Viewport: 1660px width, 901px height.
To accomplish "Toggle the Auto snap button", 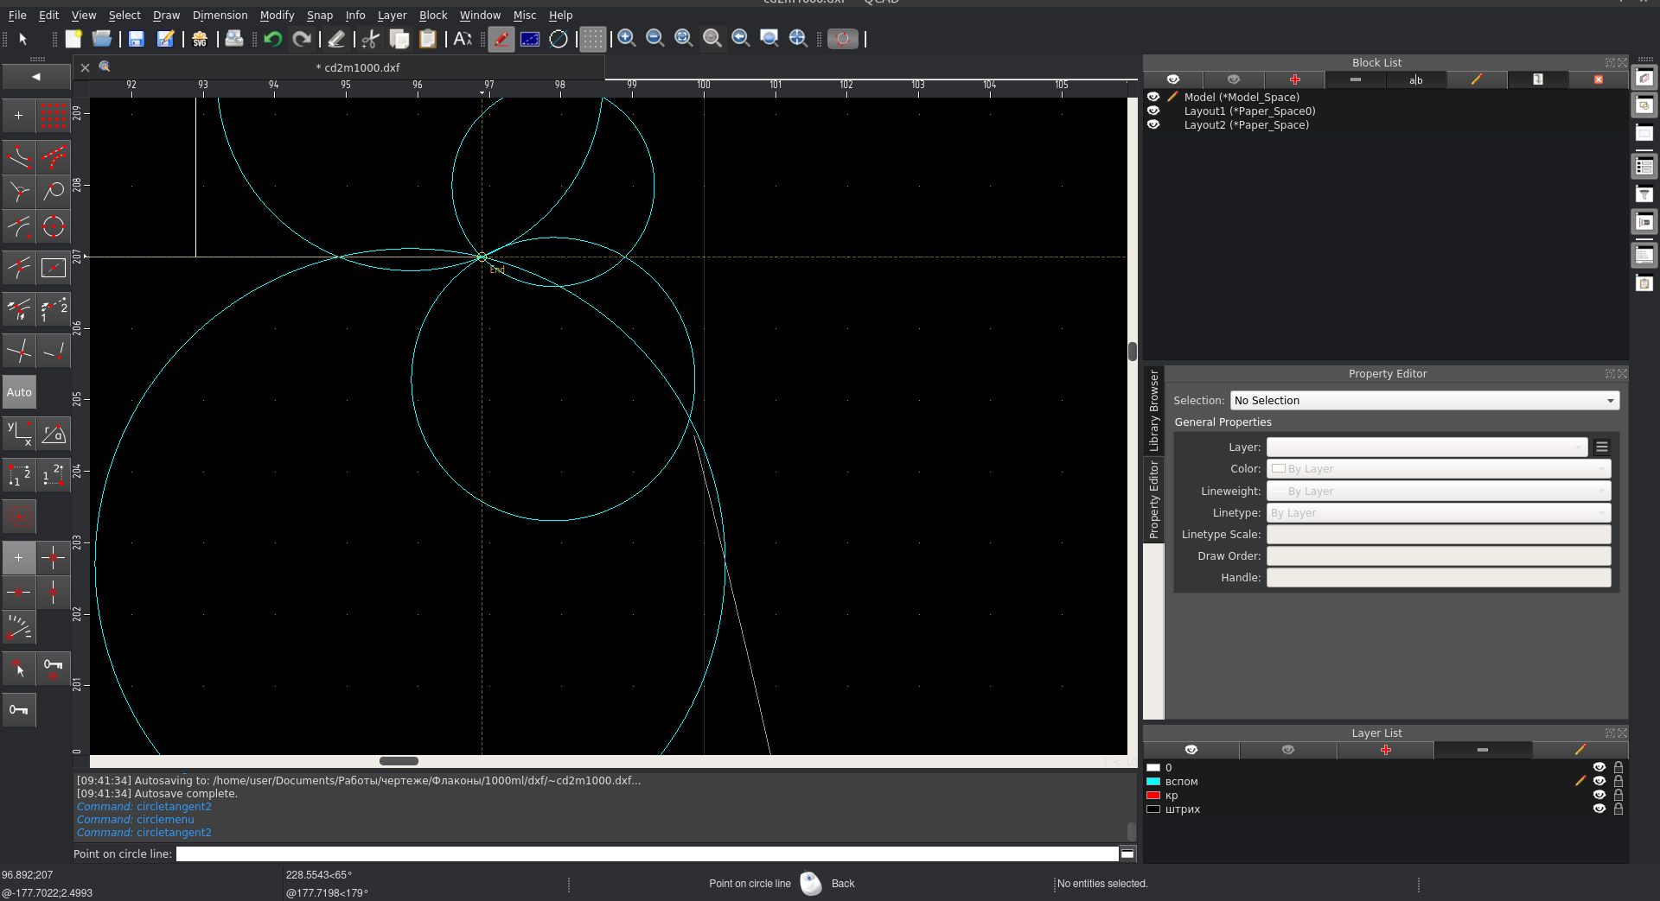I will click(x=19, y=392).
